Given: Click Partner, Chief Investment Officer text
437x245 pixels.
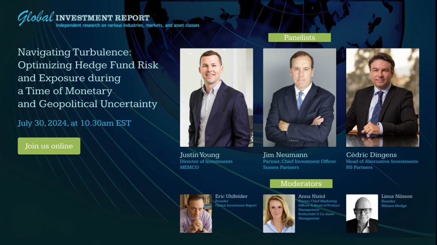Looking at the screenshot, I should click(x=300, y=161).
